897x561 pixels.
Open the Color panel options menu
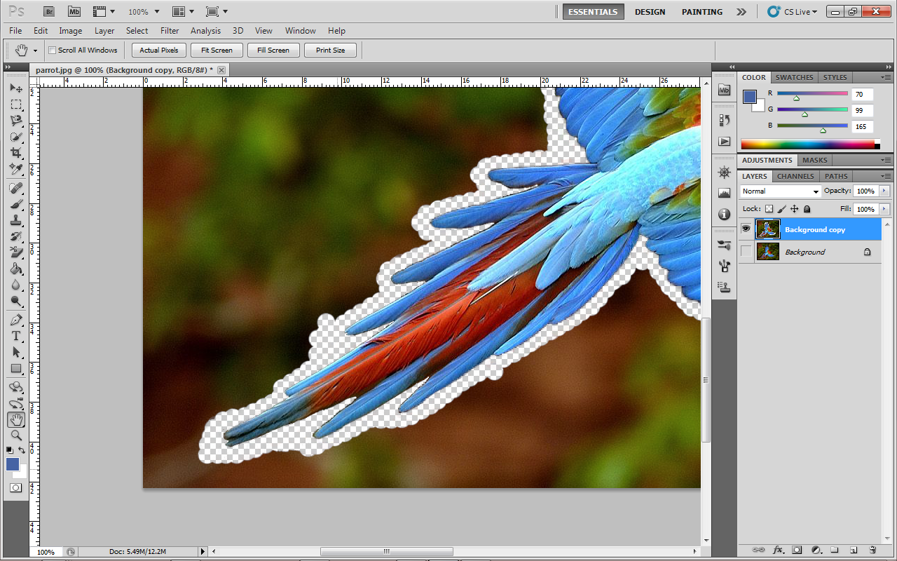[885, 78]
